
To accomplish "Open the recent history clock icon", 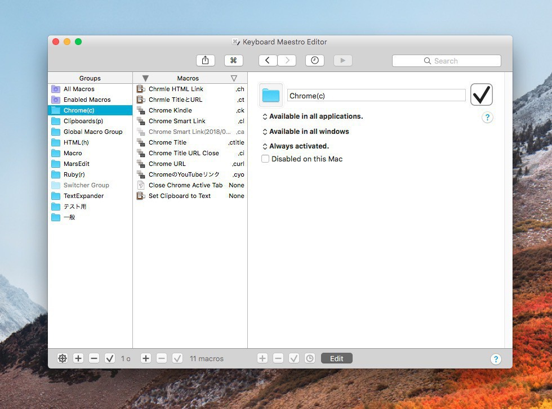I will (315, 61).
